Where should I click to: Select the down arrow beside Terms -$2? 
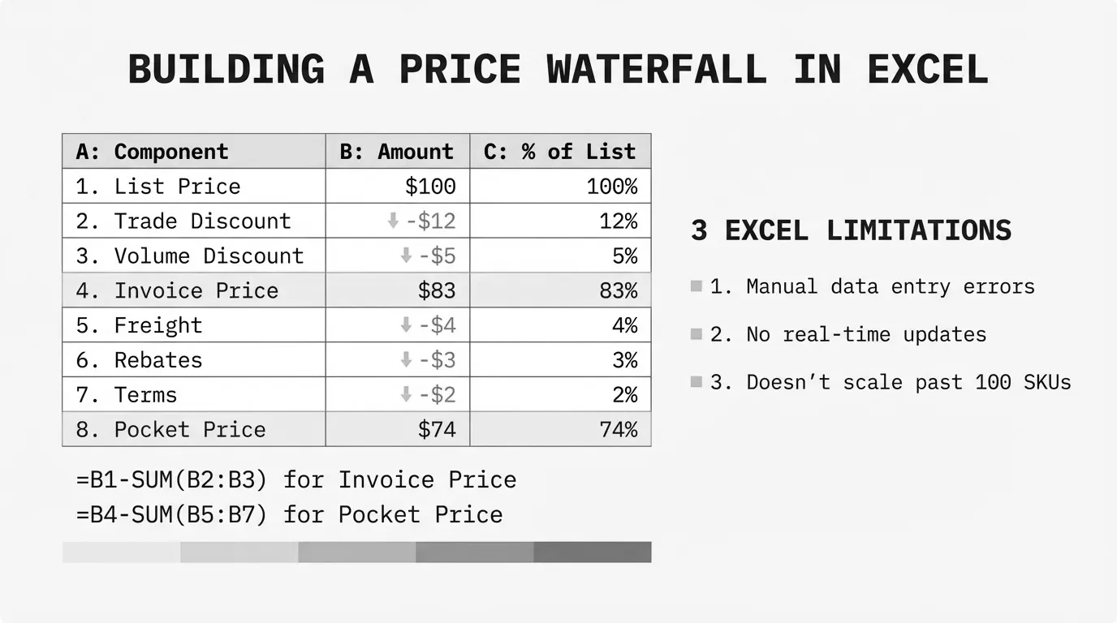tap(407, 395)
